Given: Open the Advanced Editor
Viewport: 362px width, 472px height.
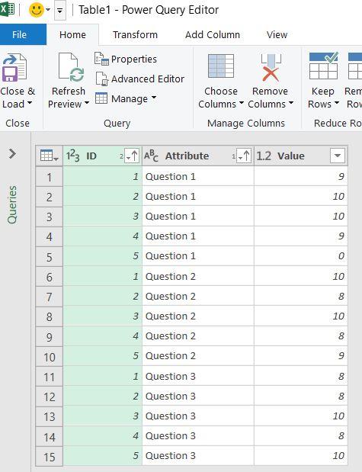Looking at the screenshot, I should [x=139, y=79].
